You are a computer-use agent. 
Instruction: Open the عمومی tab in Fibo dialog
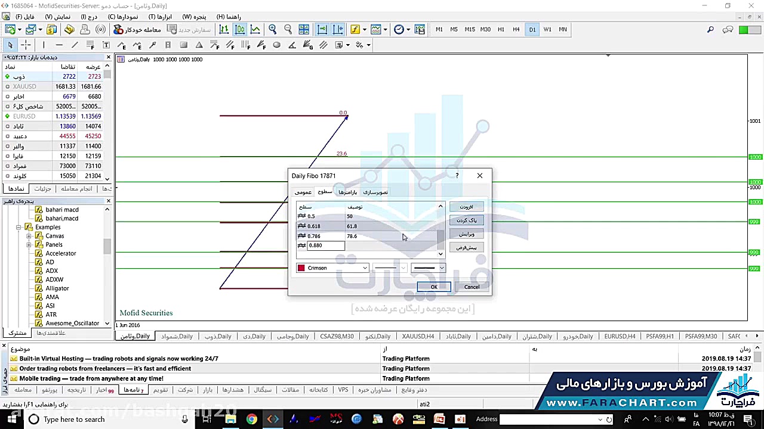click(303, 192)
